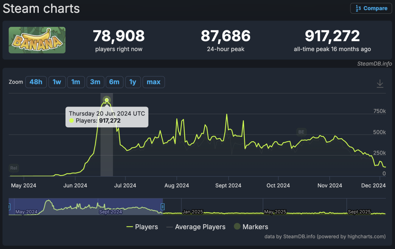Click the peak point marker on 20 Jun

pyautogui.click(x=107, y=100)
